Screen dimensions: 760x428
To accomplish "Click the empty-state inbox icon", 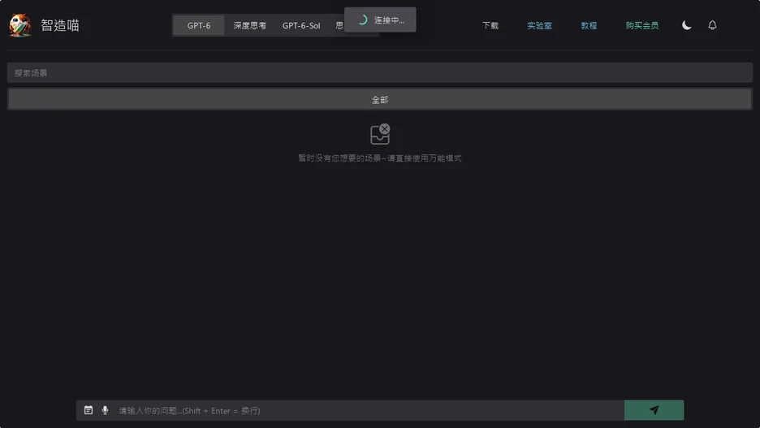I will point(380,134).
